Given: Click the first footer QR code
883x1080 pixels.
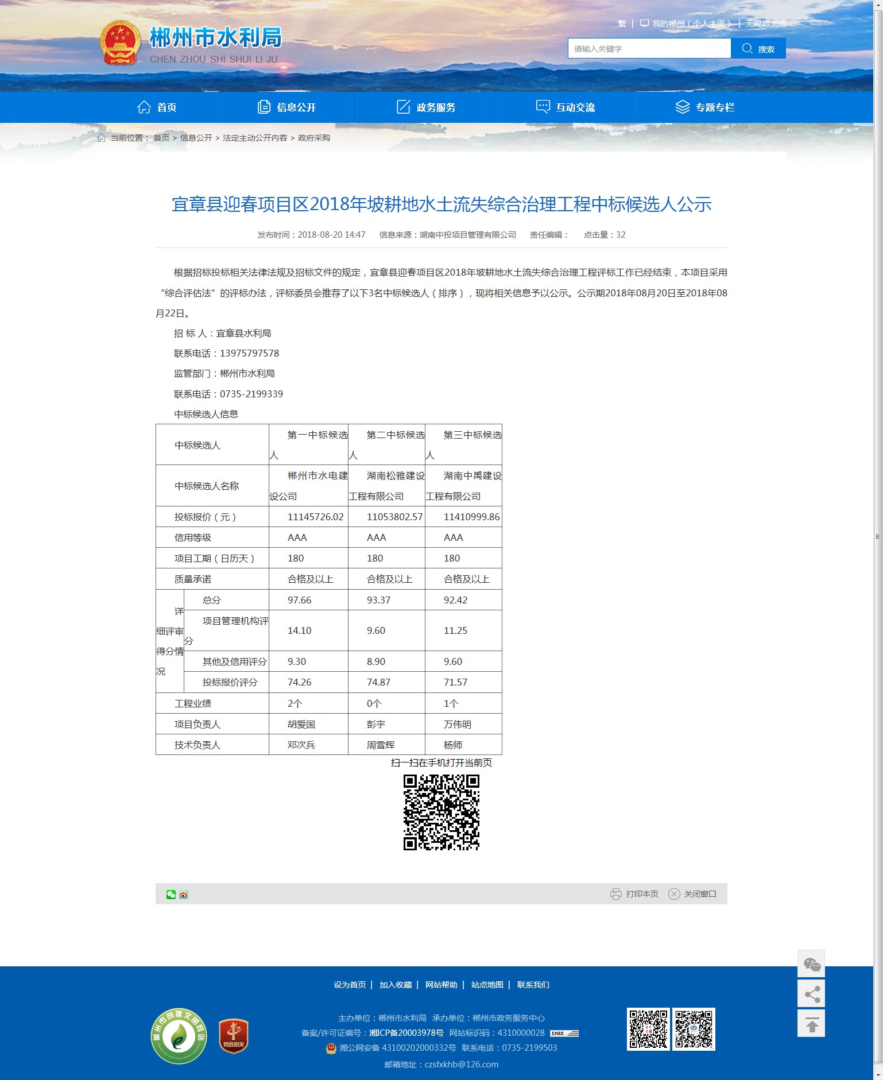Looking at the screenshot, I should pos(648,1029).
